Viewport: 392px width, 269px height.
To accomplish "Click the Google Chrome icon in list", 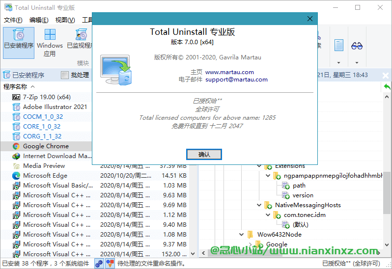I will [x=16, y=146].
